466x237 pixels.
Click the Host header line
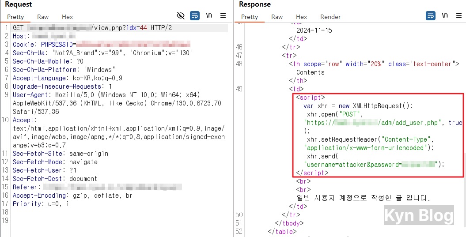coord(44,36)
